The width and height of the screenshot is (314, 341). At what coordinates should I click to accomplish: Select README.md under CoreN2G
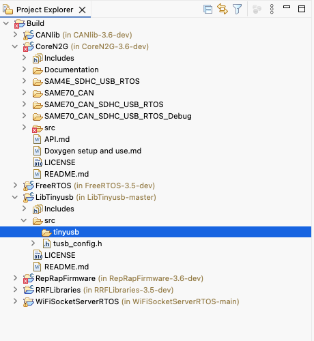click(x=67, y=174)
